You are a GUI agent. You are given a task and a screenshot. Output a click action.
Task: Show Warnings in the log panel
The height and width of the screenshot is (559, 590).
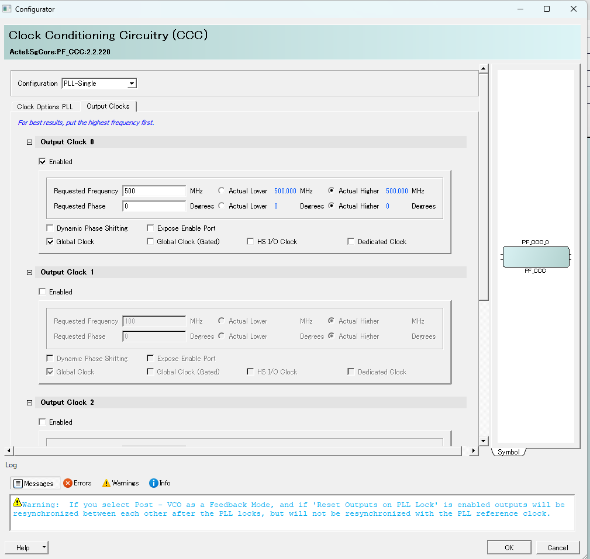120,483
